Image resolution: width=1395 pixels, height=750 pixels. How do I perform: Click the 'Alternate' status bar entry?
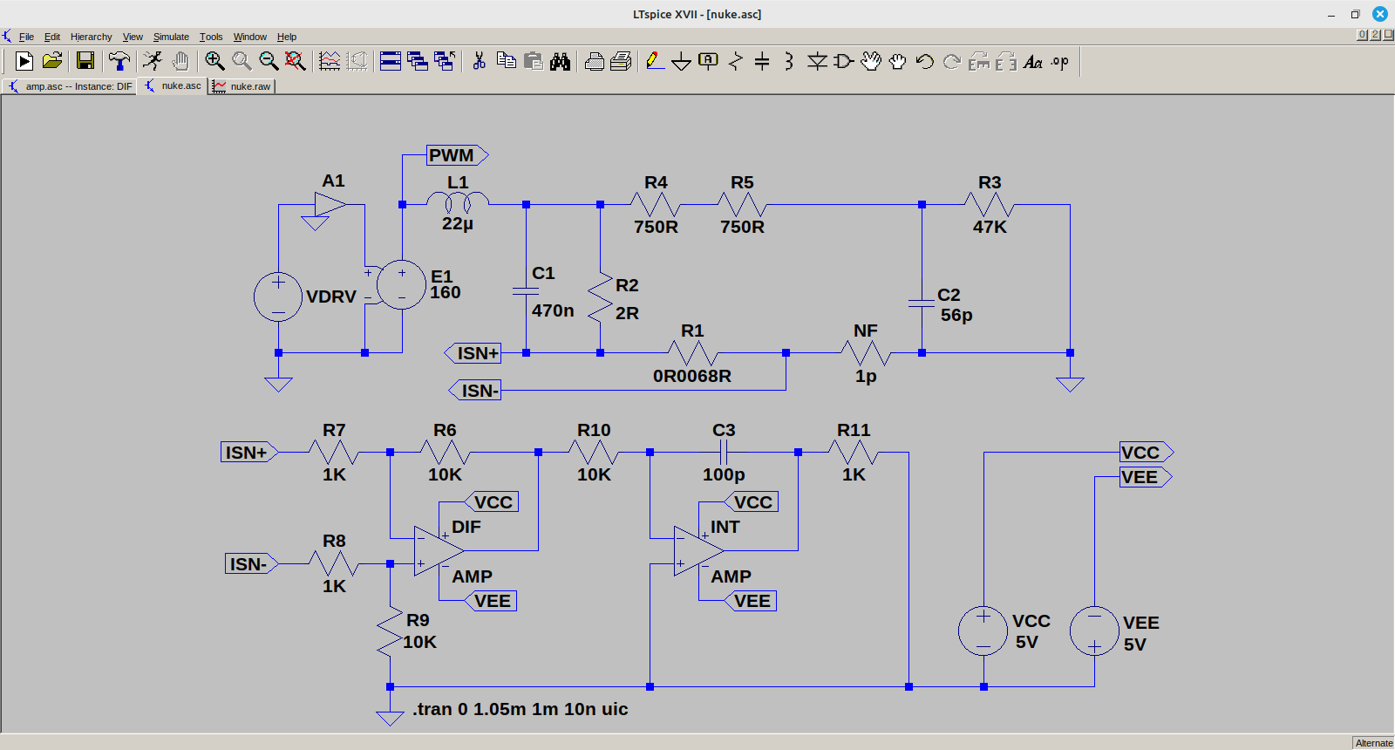[x=1374, y=743]
